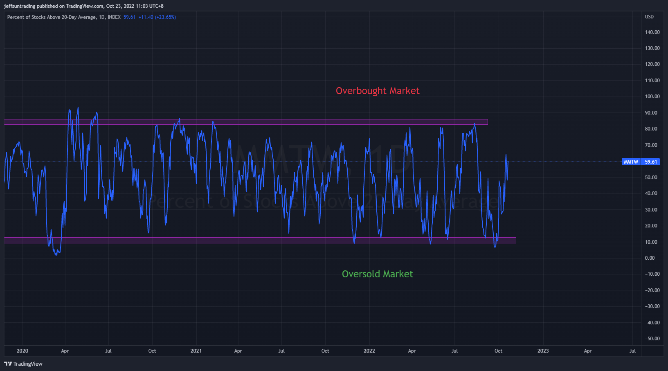Click the 2023 label on the time axis

click(x=543, y=351)
